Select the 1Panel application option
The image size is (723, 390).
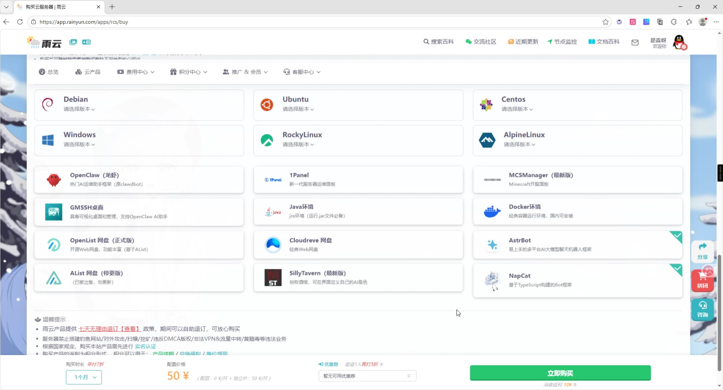(x=358, y=180)
